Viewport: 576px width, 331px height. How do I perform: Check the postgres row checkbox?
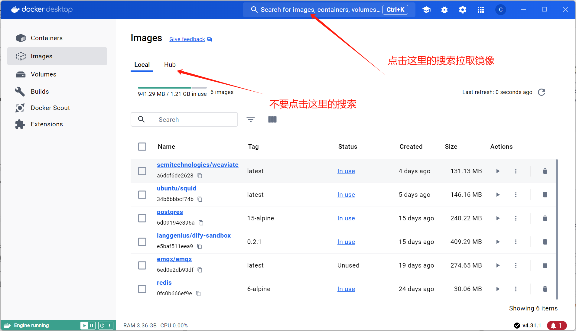pos(142,218)
